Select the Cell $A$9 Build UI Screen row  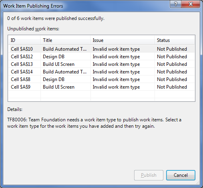(101, 87)
